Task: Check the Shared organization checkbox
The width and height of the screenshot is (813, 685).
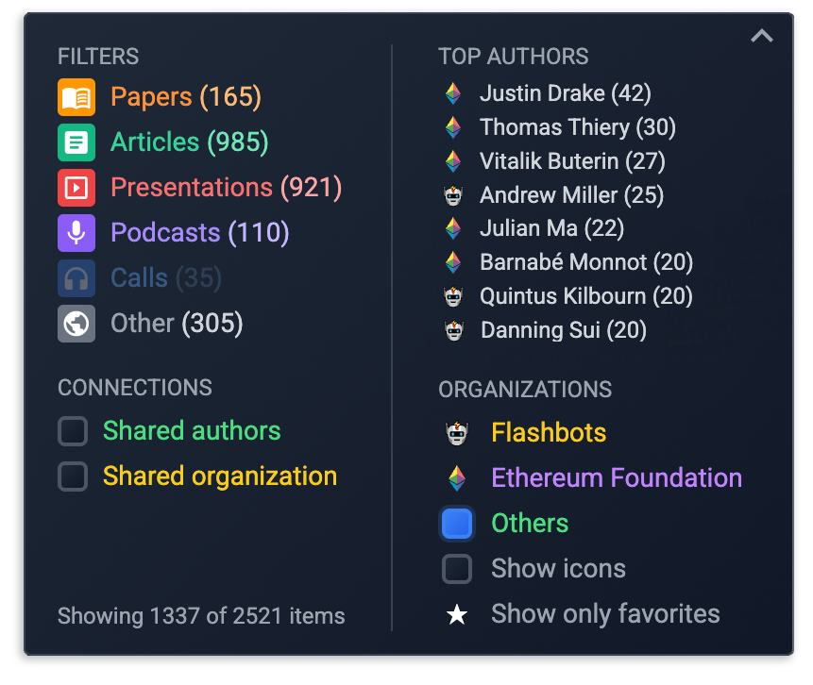Action: [x=73, y=476]
